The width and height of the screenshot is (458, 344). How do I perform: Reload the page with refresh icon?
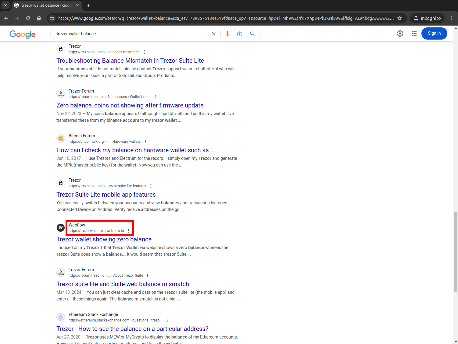point(28,18)
